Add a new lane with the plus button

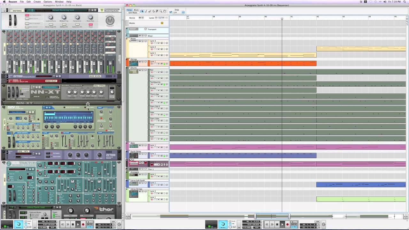pyautogui.click(x=156, y=18)
